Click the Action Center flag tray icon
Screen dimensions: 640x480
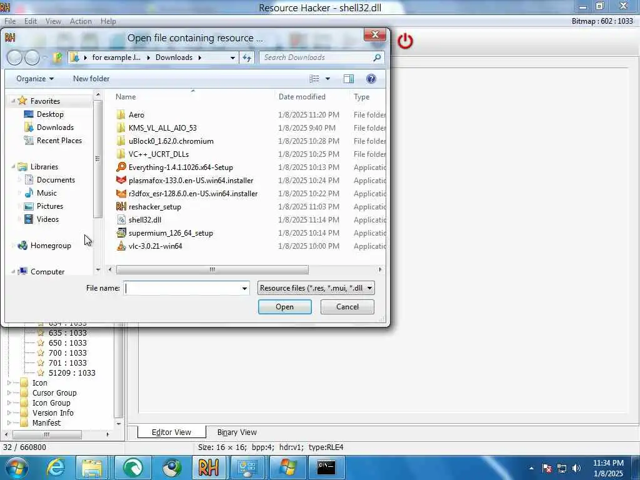[x=546, y=468]
